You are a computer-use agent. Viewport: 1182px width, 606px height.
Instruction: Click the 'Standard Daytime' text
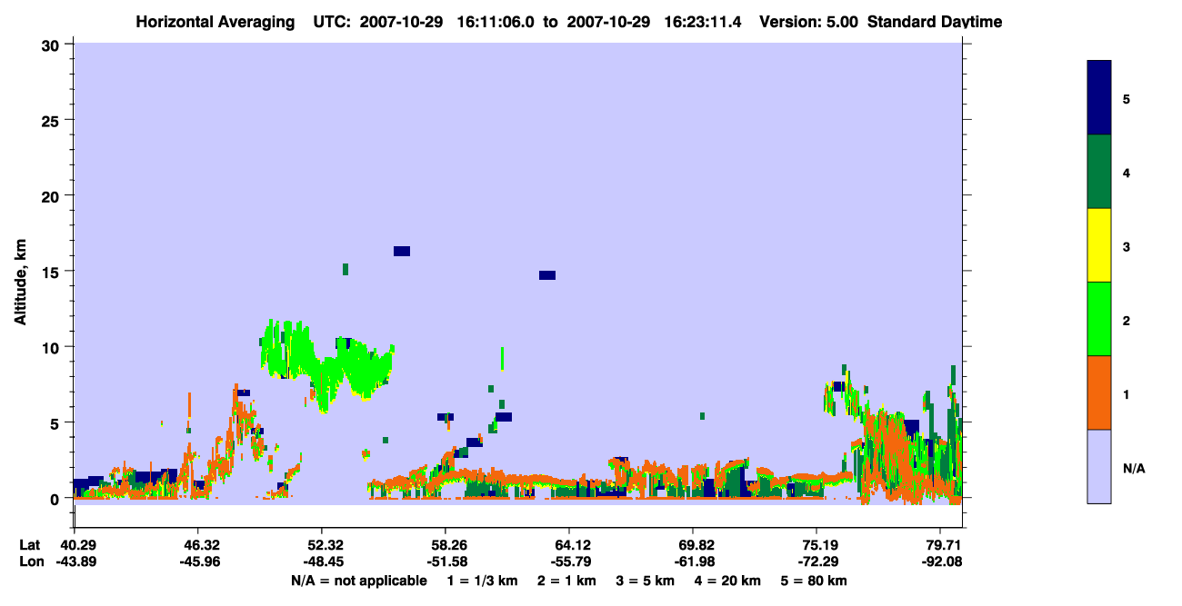pyautogui.click(x=935, y=22)
